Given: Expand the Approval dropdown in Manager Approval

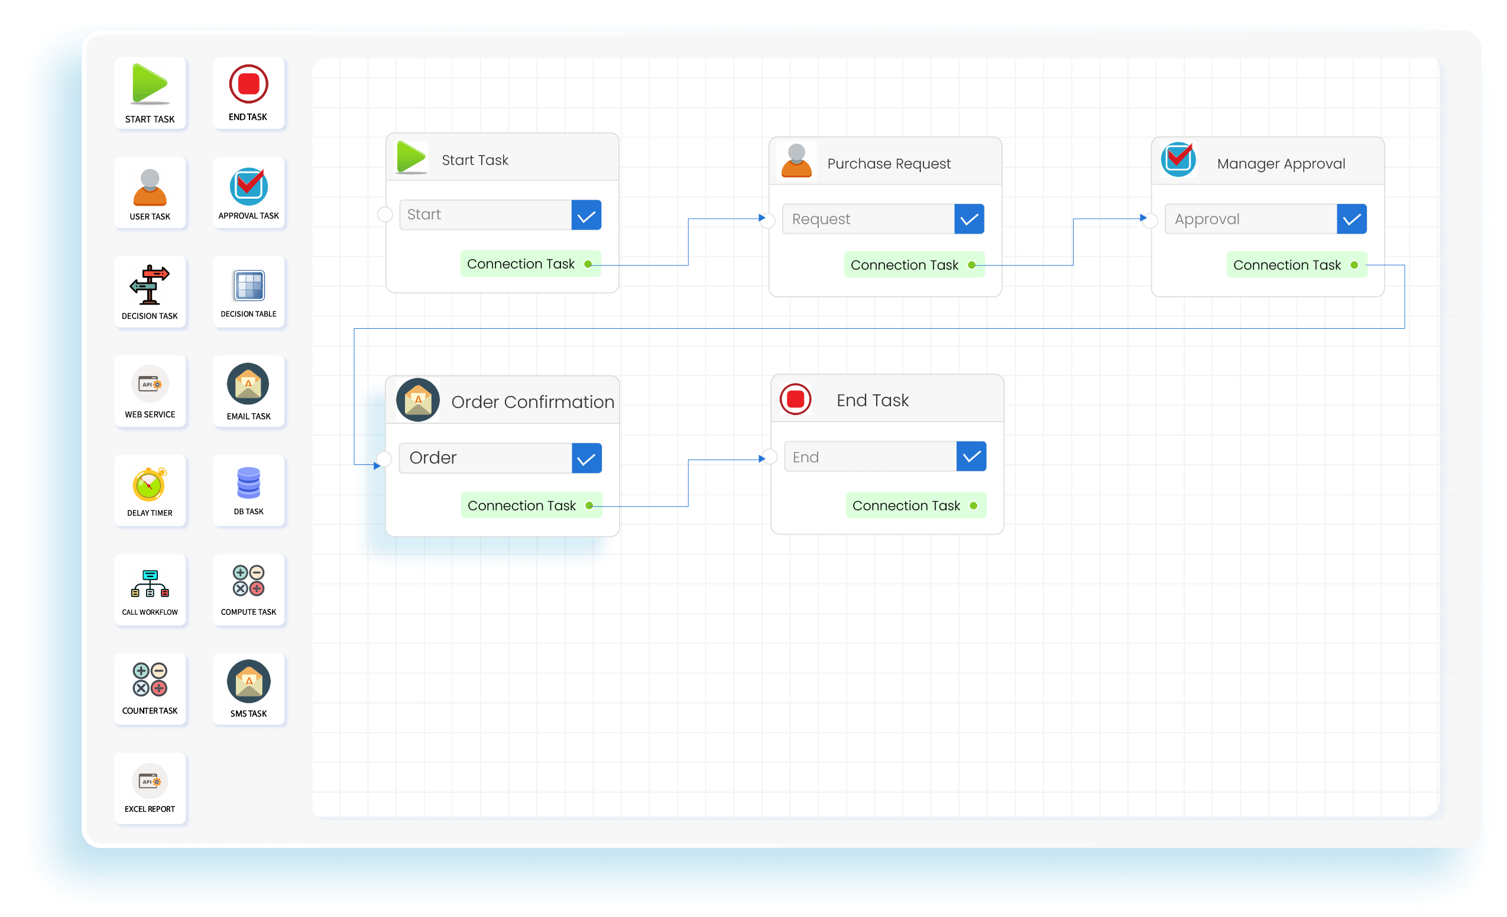Looking at the screenshot, I should click(1352, 218).
